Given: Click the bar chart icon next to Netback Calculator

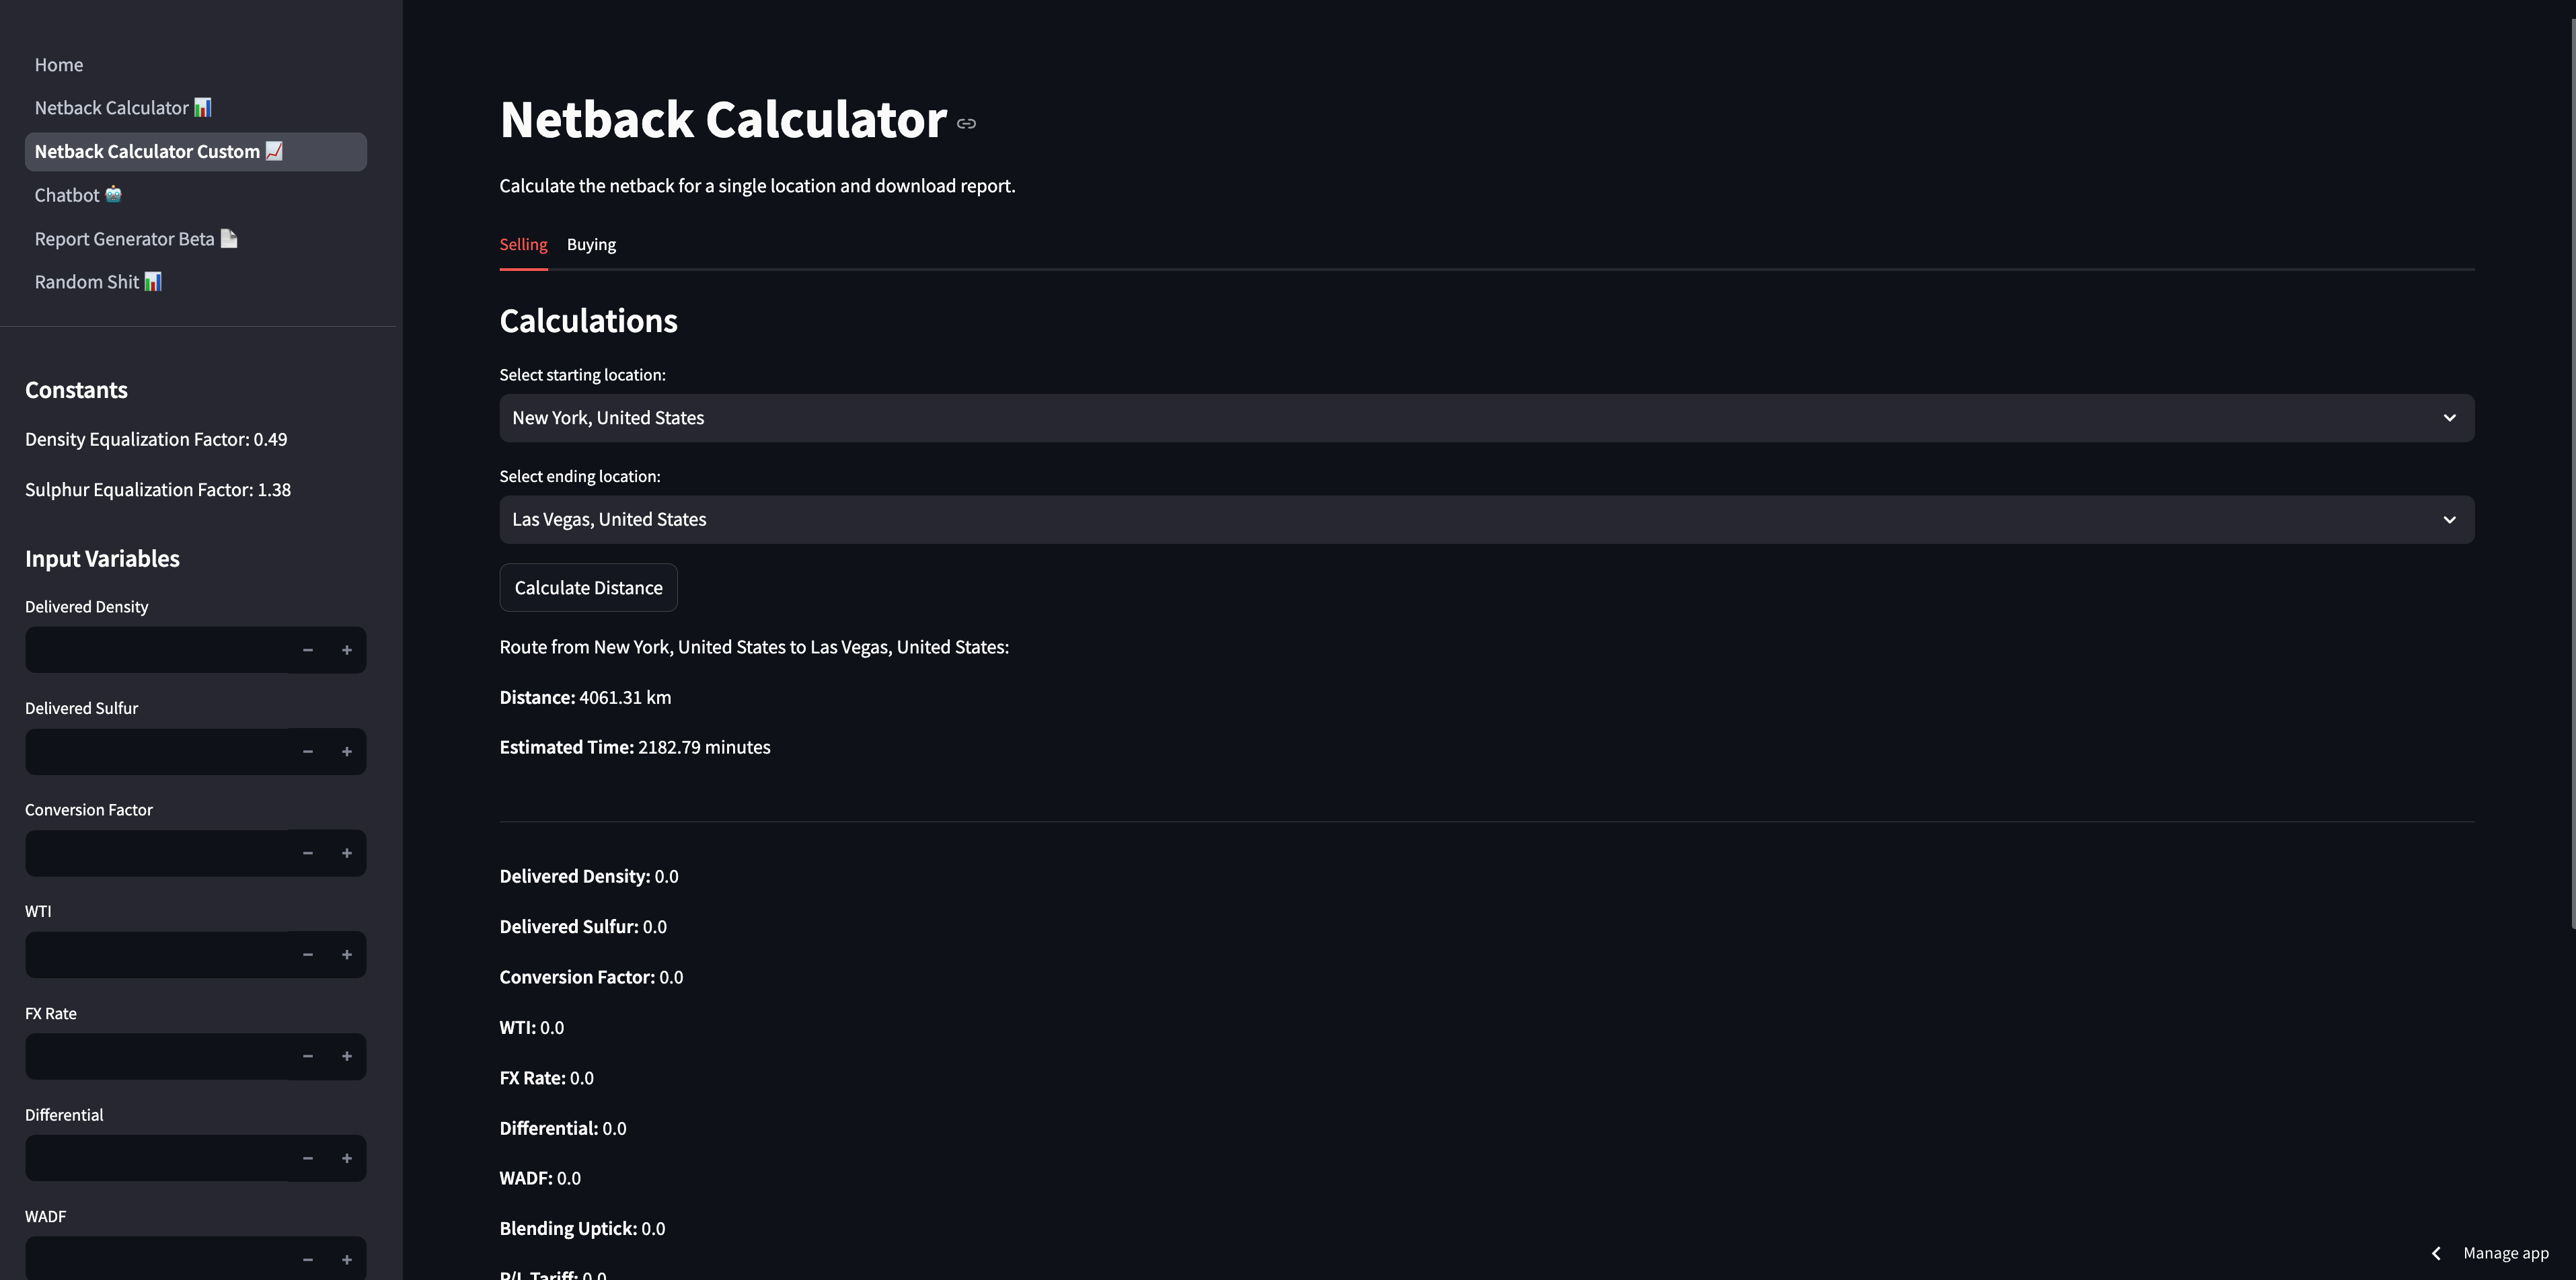Looking at the screenshot, I should pyautogui.click(x=203, y=107).
